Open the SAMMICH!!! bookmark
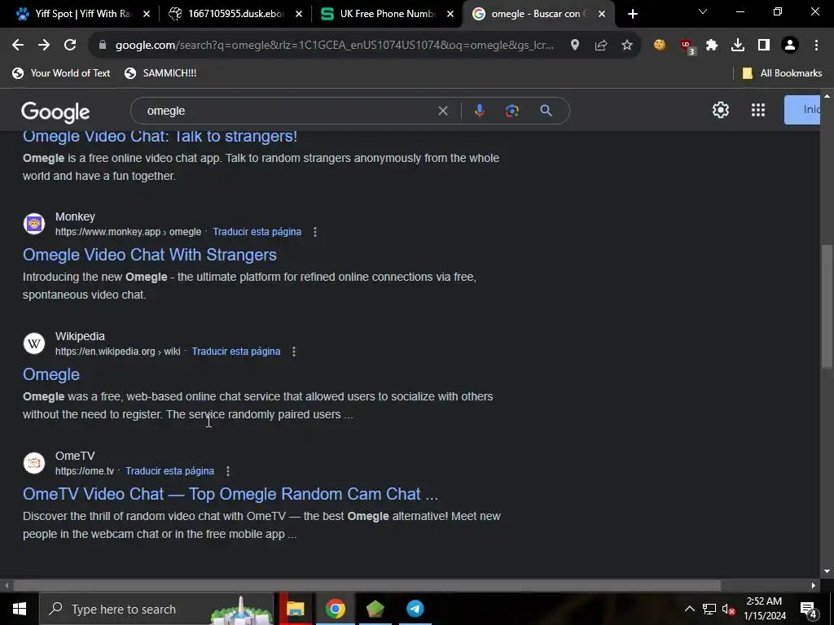 (x=160, y=73)
